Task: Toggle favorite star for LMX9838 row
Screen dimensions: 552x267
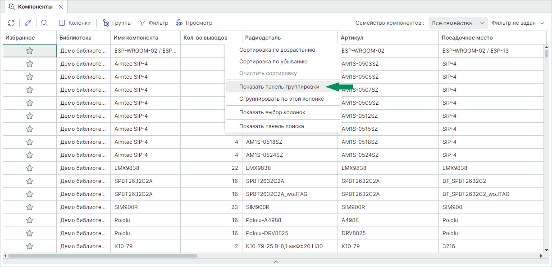Action: 30,168
